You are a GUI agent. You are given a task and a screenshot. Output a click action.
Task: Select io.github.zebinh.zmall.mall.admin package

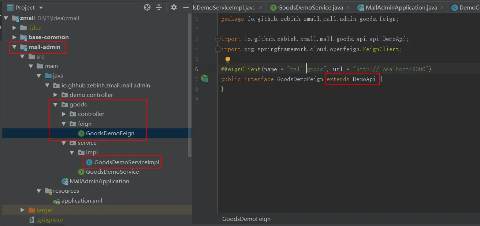[106, 85]
